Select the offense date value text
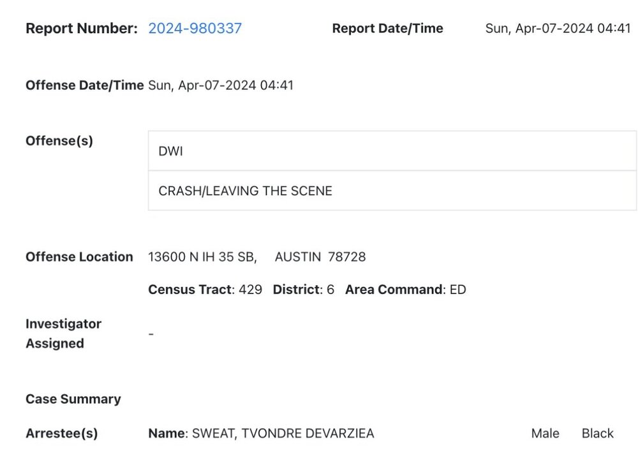The height and width of the screenshot is (474, 638). point(221,85)
